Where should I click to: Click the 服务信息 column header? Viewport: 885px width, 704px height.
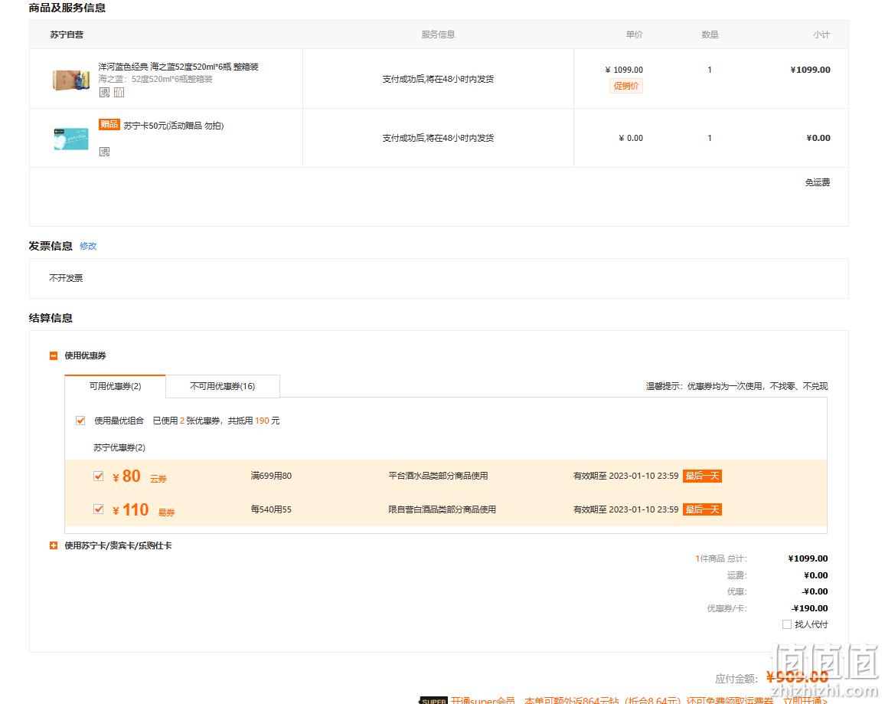[438, 34]
